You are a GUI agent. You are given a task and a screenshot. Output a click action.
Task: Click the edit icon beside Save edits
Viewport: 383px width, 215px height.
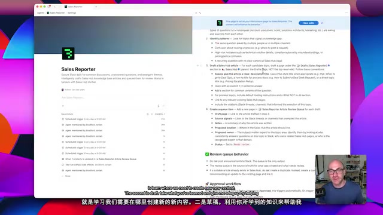click(x=322, y=23)
